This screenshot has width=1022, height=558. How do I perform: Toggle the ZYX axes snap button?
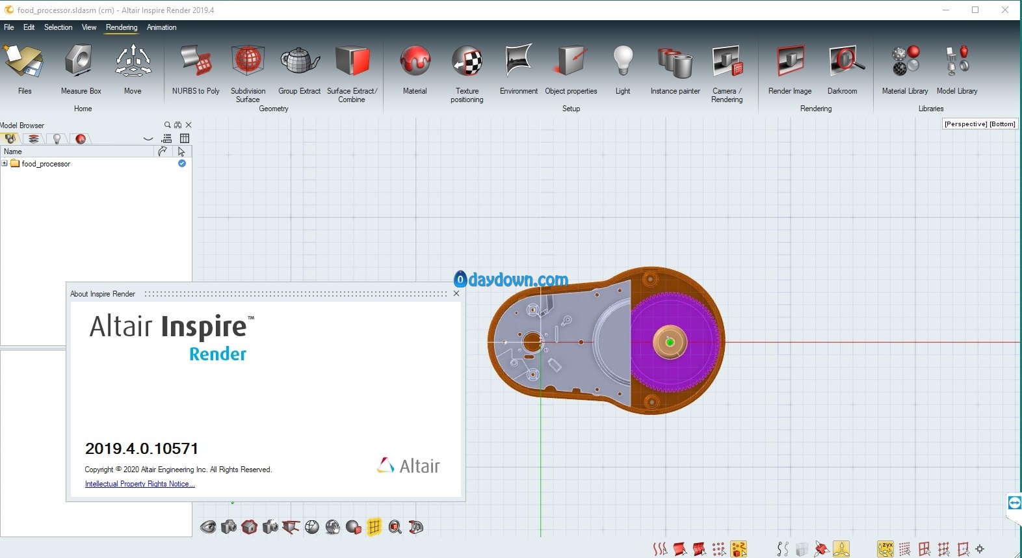885,549
